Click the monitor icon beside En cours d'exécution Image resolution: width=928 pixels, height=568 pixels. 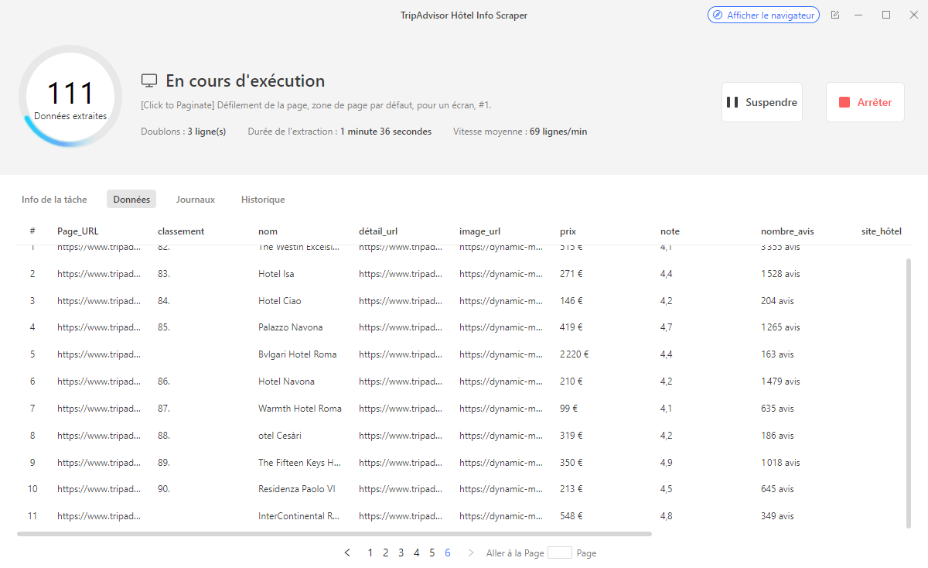click(149, 81)
